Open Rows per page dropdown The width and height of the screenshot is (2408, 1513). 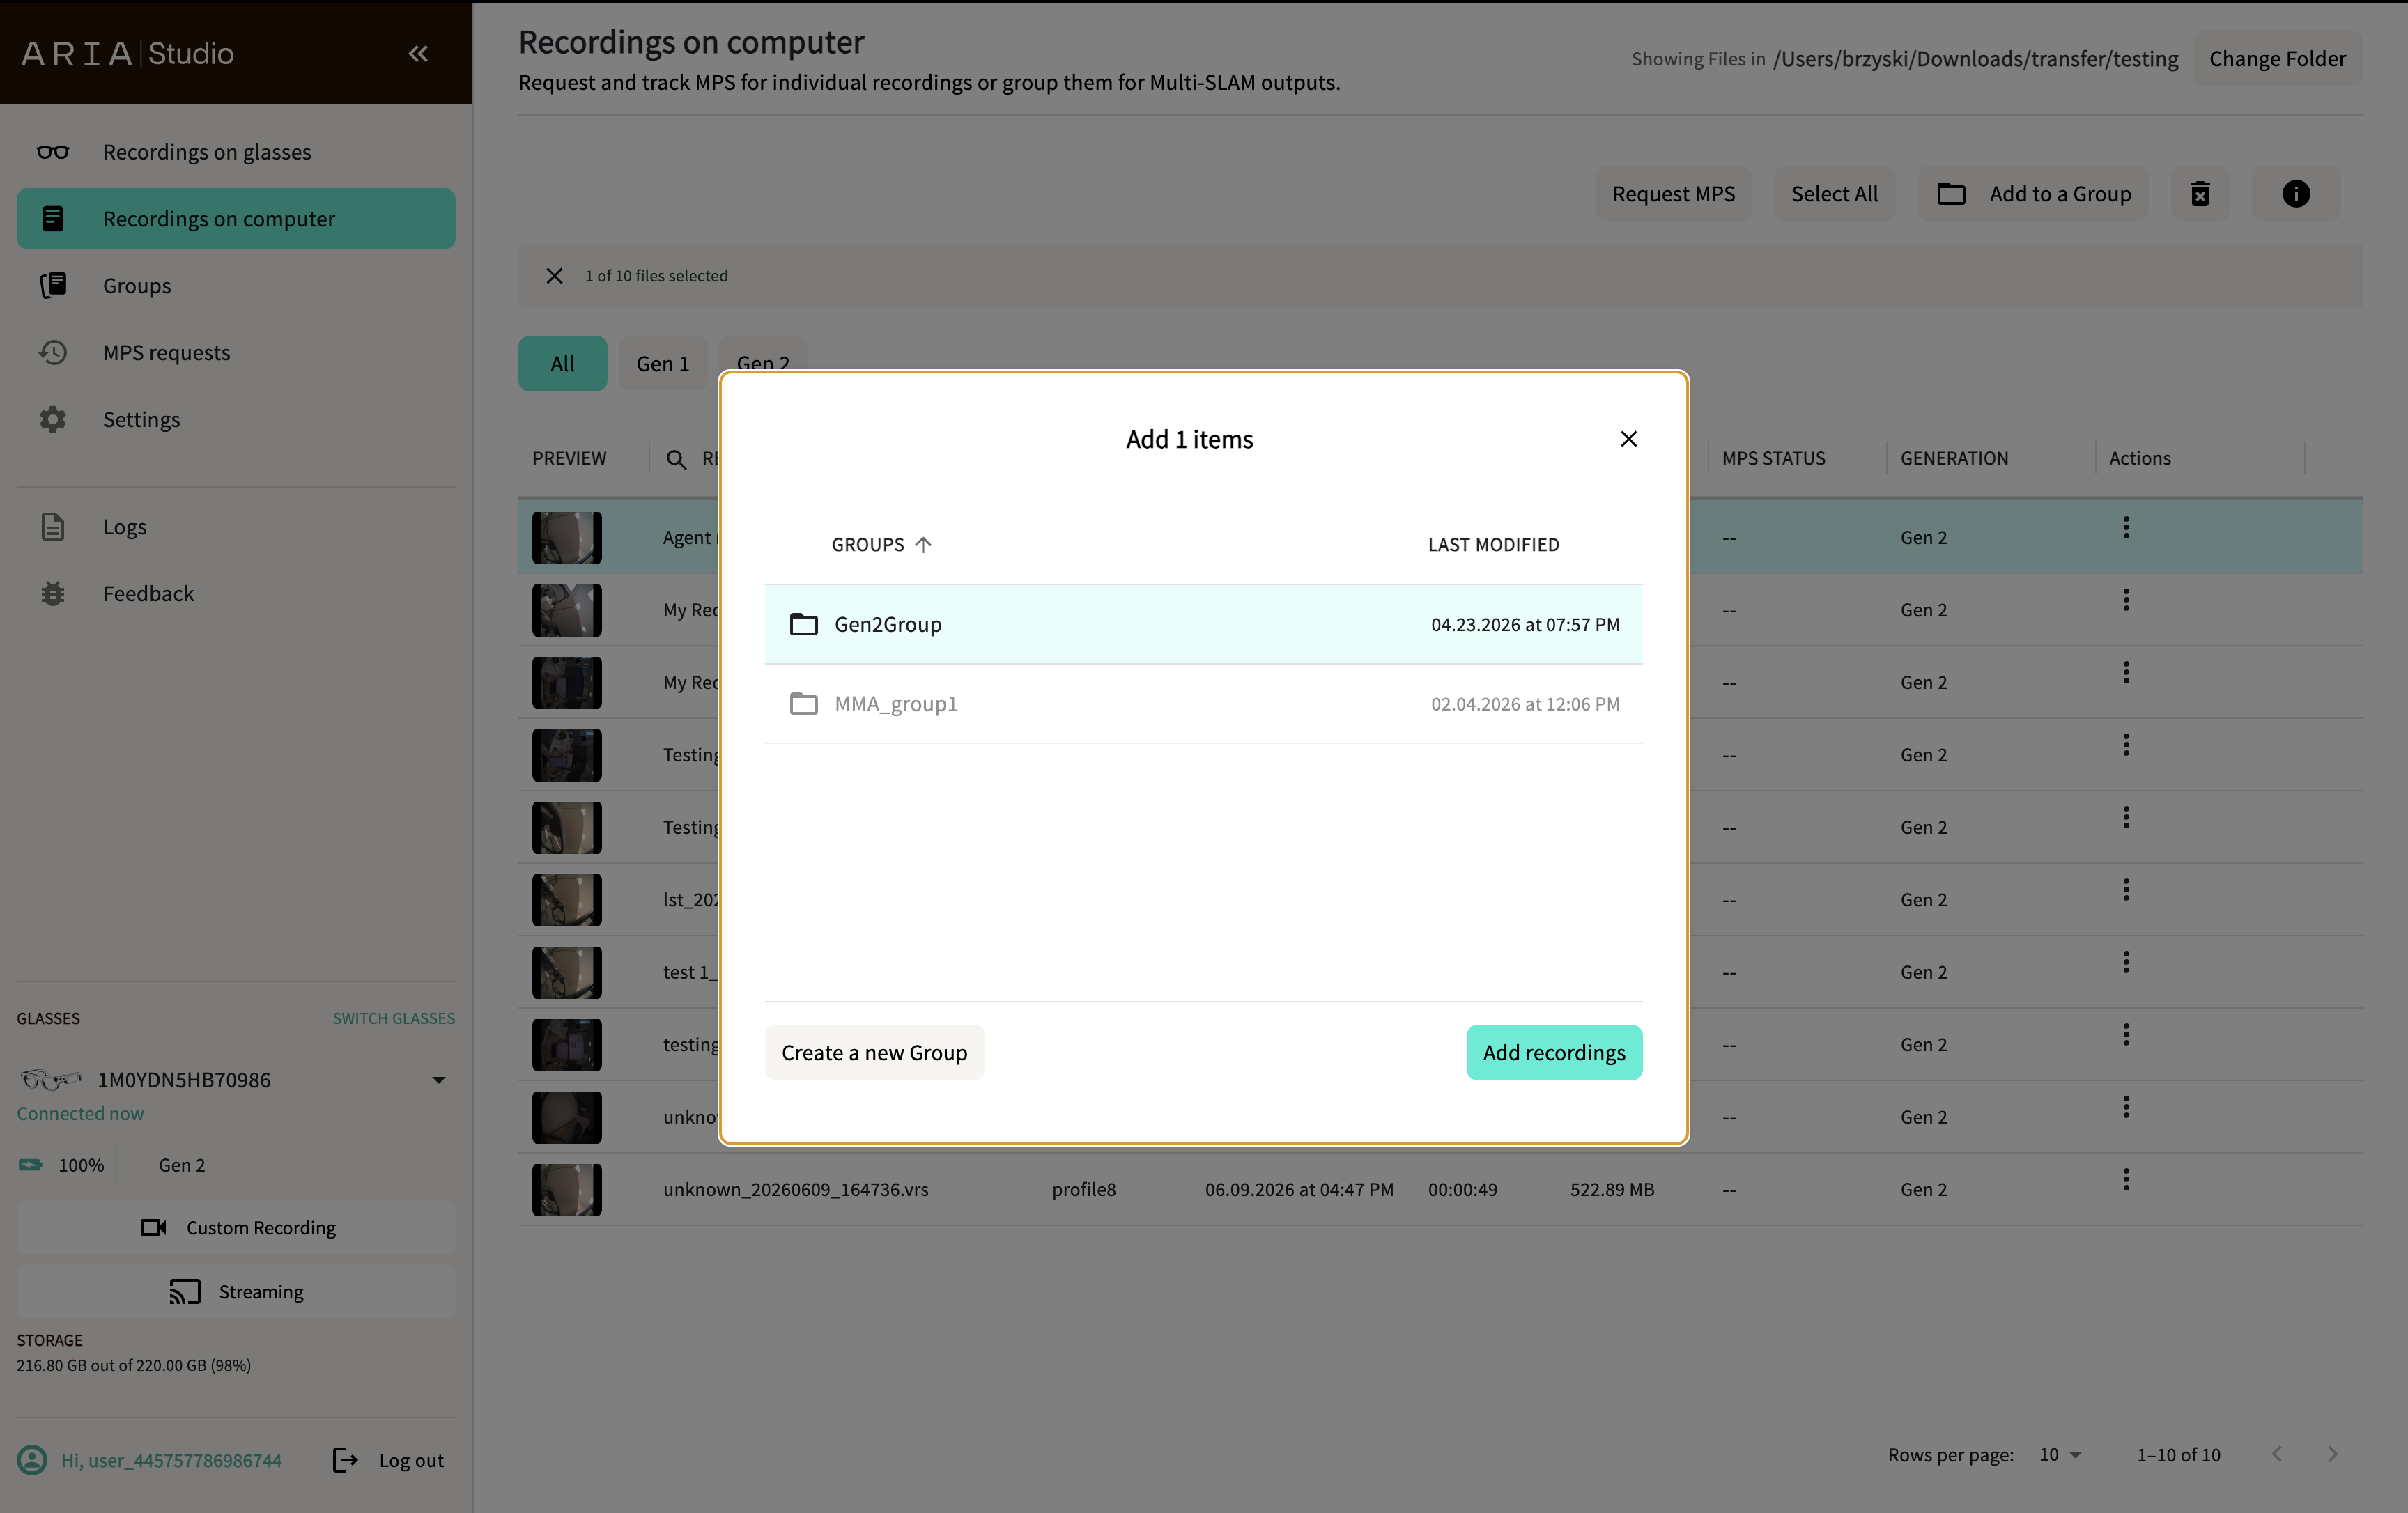tap(2060, 1455)
